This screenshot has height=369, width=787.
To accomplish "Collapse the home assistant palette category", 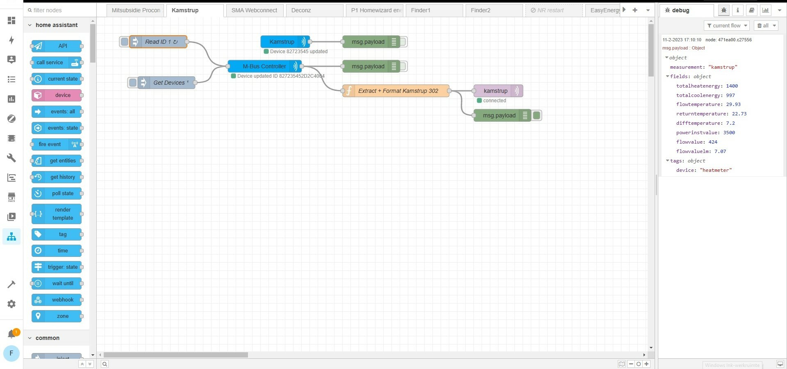I will point(57,25).
